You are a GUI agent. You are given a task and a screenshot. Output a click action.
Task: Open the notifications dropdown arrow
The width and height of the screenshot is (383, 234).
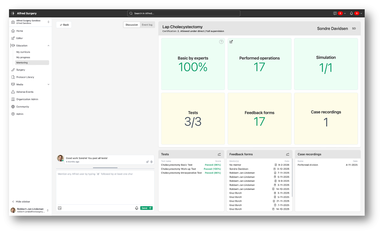click(361, 13)
